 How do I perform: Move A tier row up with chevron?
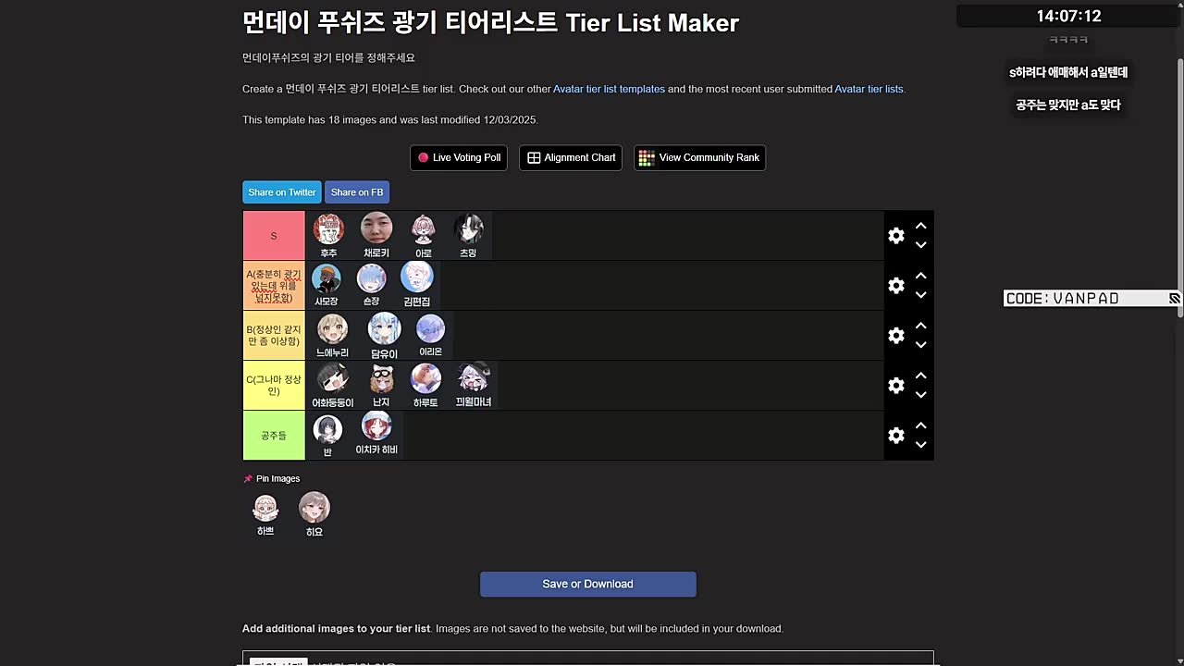pyautogui.click(x=920, y=276)
